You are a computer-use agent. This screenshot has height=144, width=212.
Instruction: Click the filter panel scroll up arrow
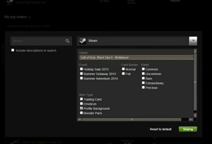195,51
